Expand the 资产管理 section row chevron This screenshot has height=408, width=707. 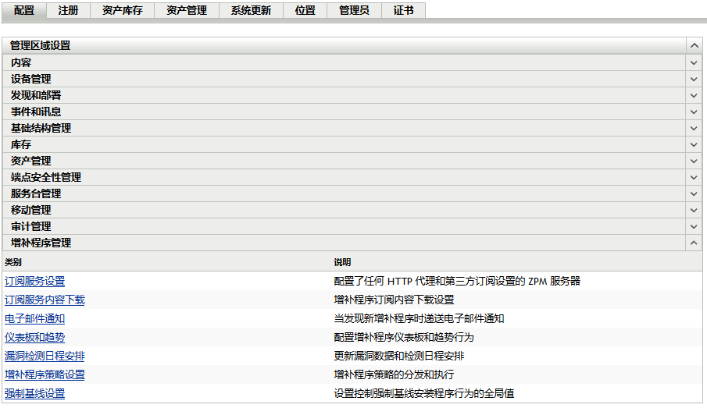(x=694, y=161)
